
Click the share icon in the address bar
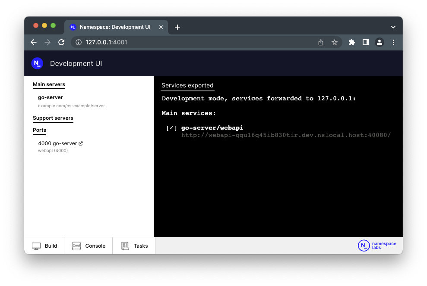[320, 42]
